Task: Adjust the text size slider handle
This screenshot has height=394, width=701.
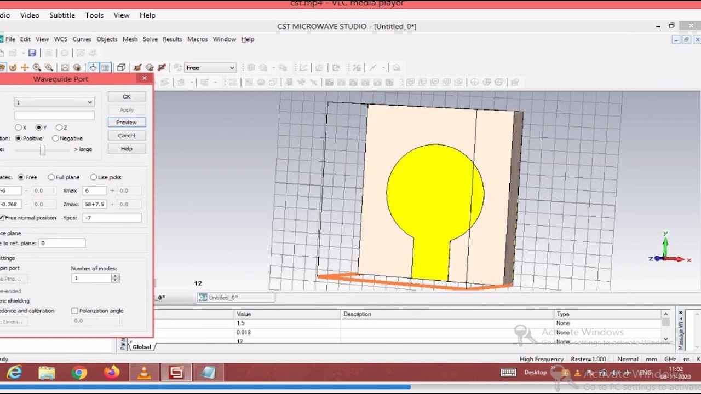Action: click(x=42, y=150)
